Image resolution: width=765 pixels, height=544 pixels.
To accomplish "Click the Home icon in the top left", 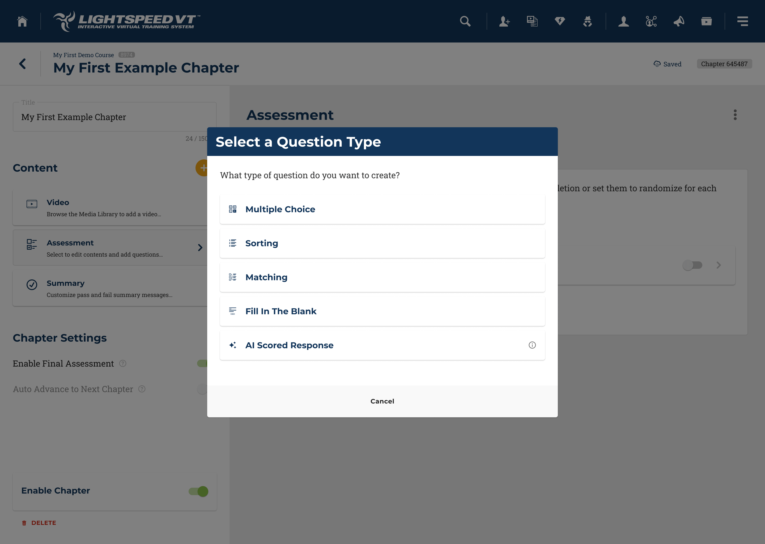I will 22,21.
